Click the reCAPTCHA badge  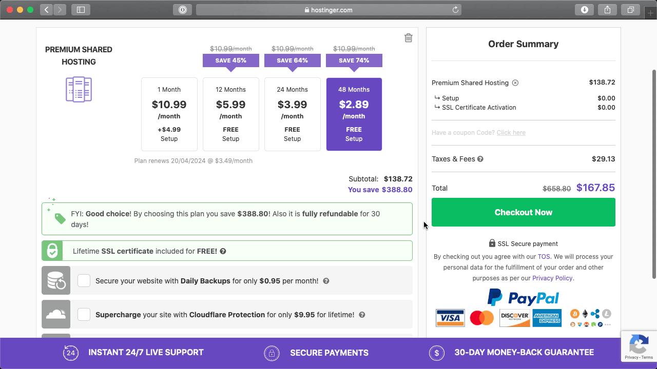639,346
